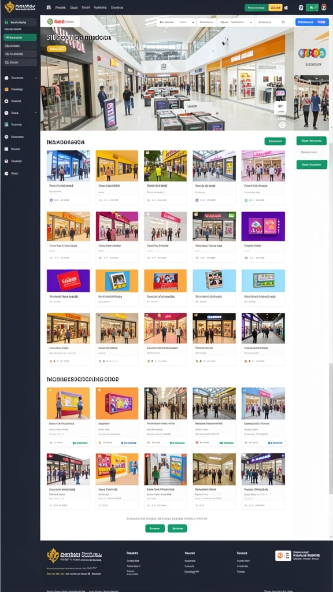Click the green button beside first section heading
Image resolution: width=333 pixels, height=592 pixels.
(x=275, y=141)
